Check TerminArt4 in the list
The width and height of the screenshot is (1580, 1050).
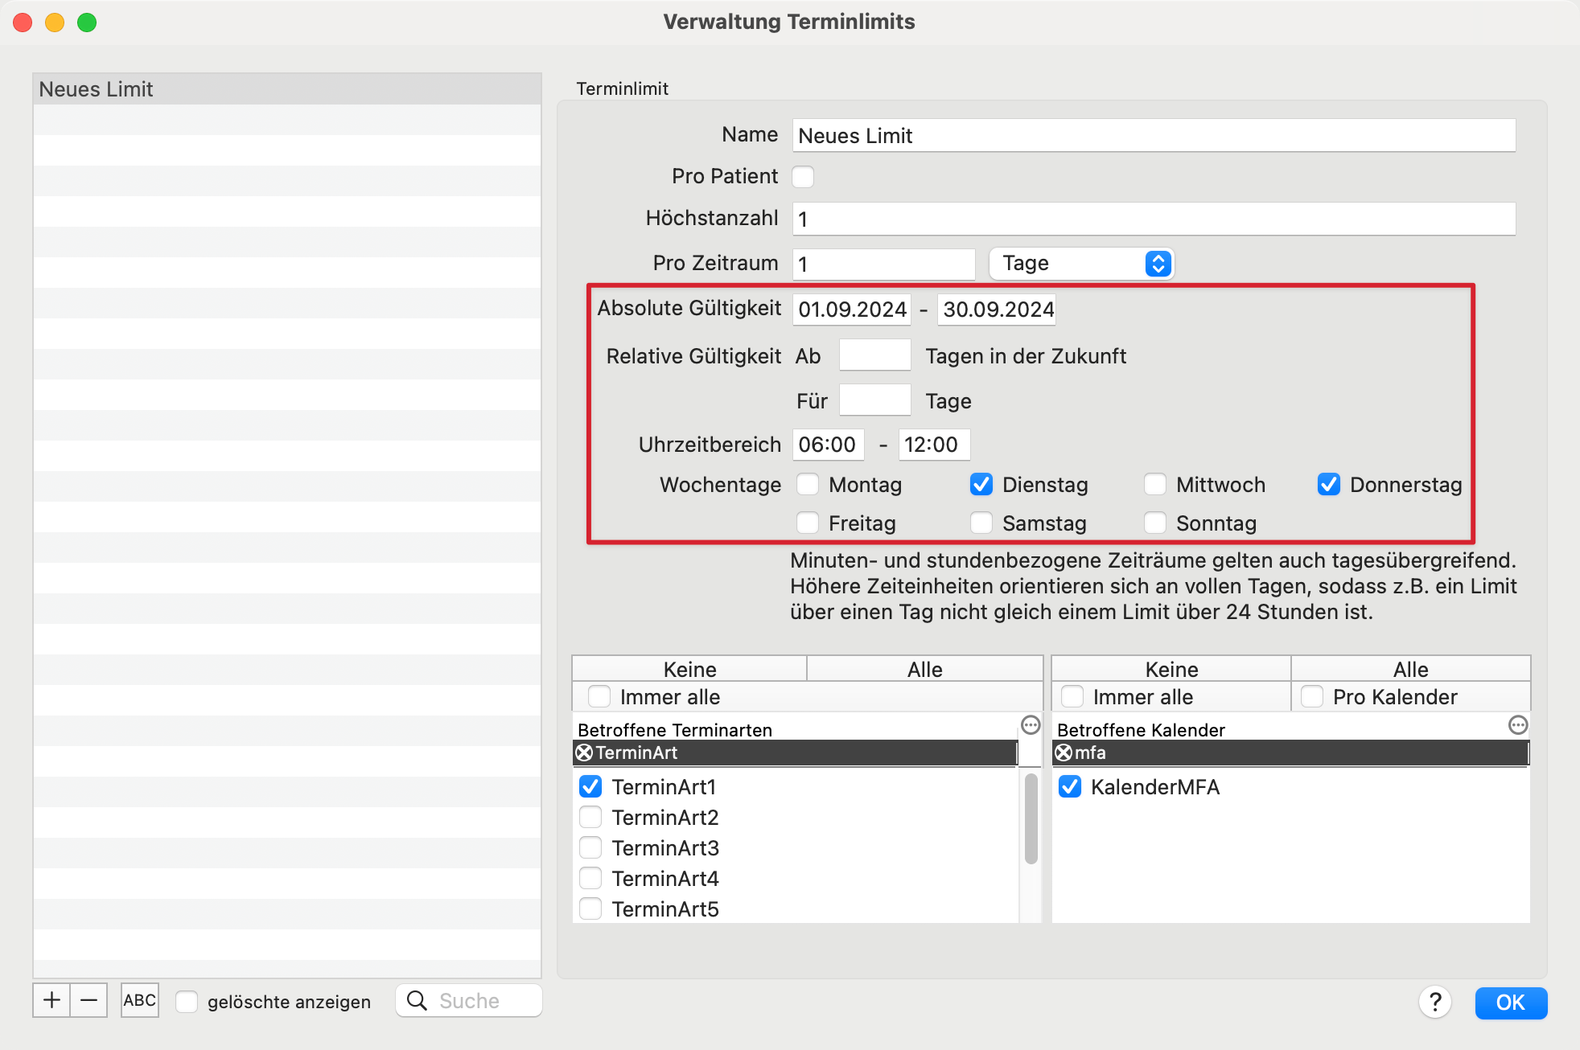590,878
